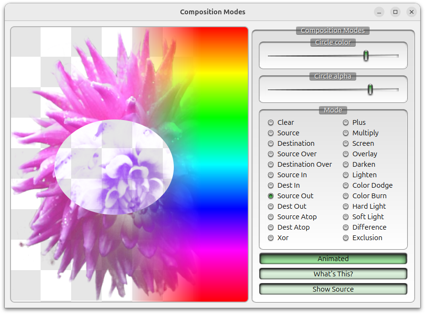
Task: Select the Darken mode
Action: 345,164
